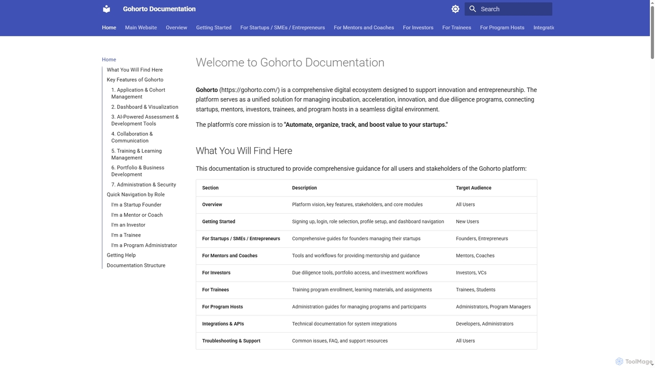Select I'm an Investor link
The image size is (655, 368).
coord(128,225)
